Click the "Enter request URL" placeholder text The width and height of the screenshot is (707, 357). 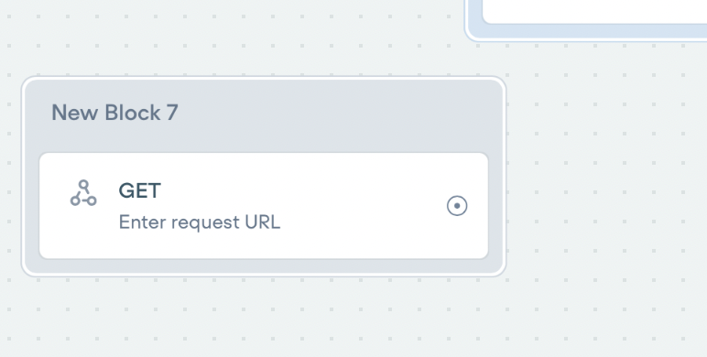[x=200, y=222]
